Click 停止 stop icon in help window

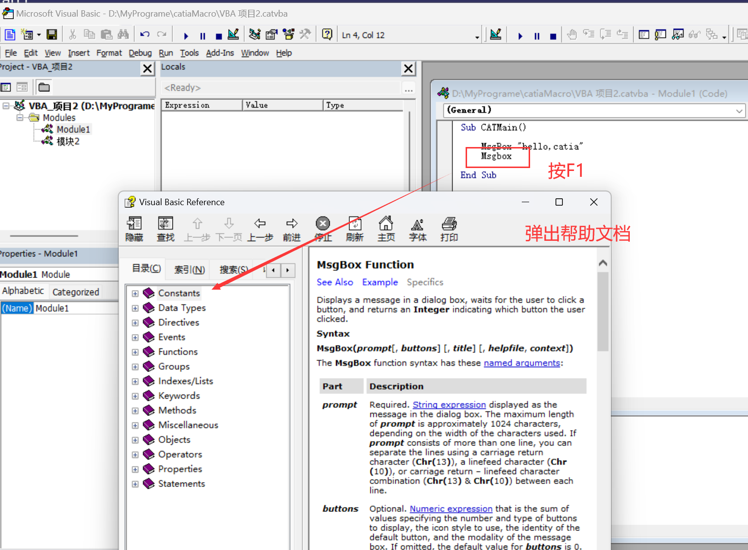tap(323, 229)
